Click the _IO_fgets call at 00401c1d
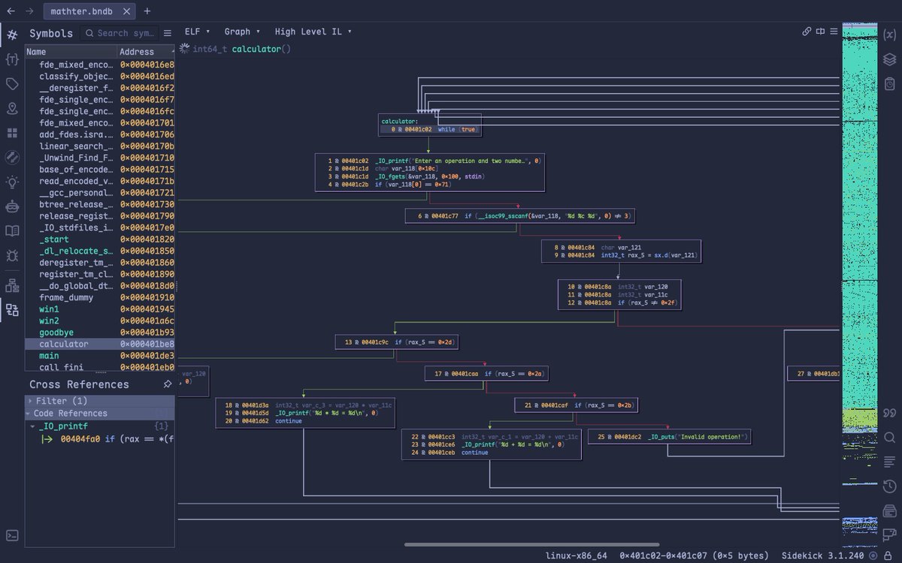 point(429,176)
